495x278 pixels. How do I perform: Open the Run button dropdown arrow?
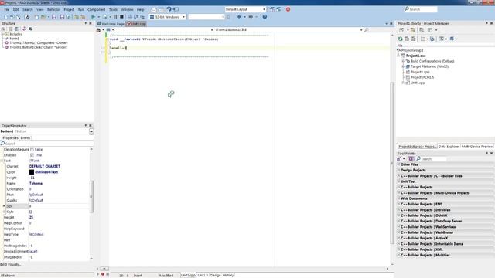pyautogui.click(x=98, y=17)
